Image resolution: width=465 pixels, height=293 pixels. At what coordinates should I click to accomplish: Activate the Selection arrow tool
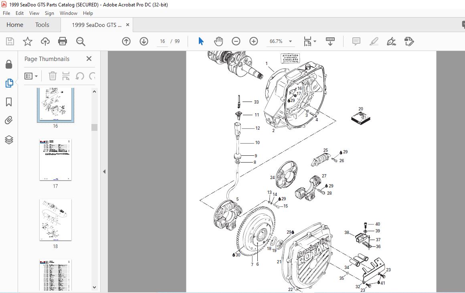(201, 41)
